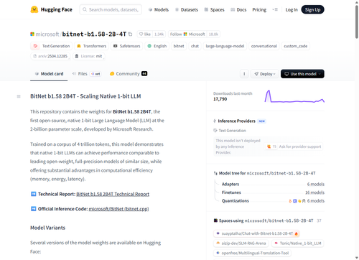
Task: Open the table of contents hamburger icon
Action: pyautogui.click(x=19, y=96)
